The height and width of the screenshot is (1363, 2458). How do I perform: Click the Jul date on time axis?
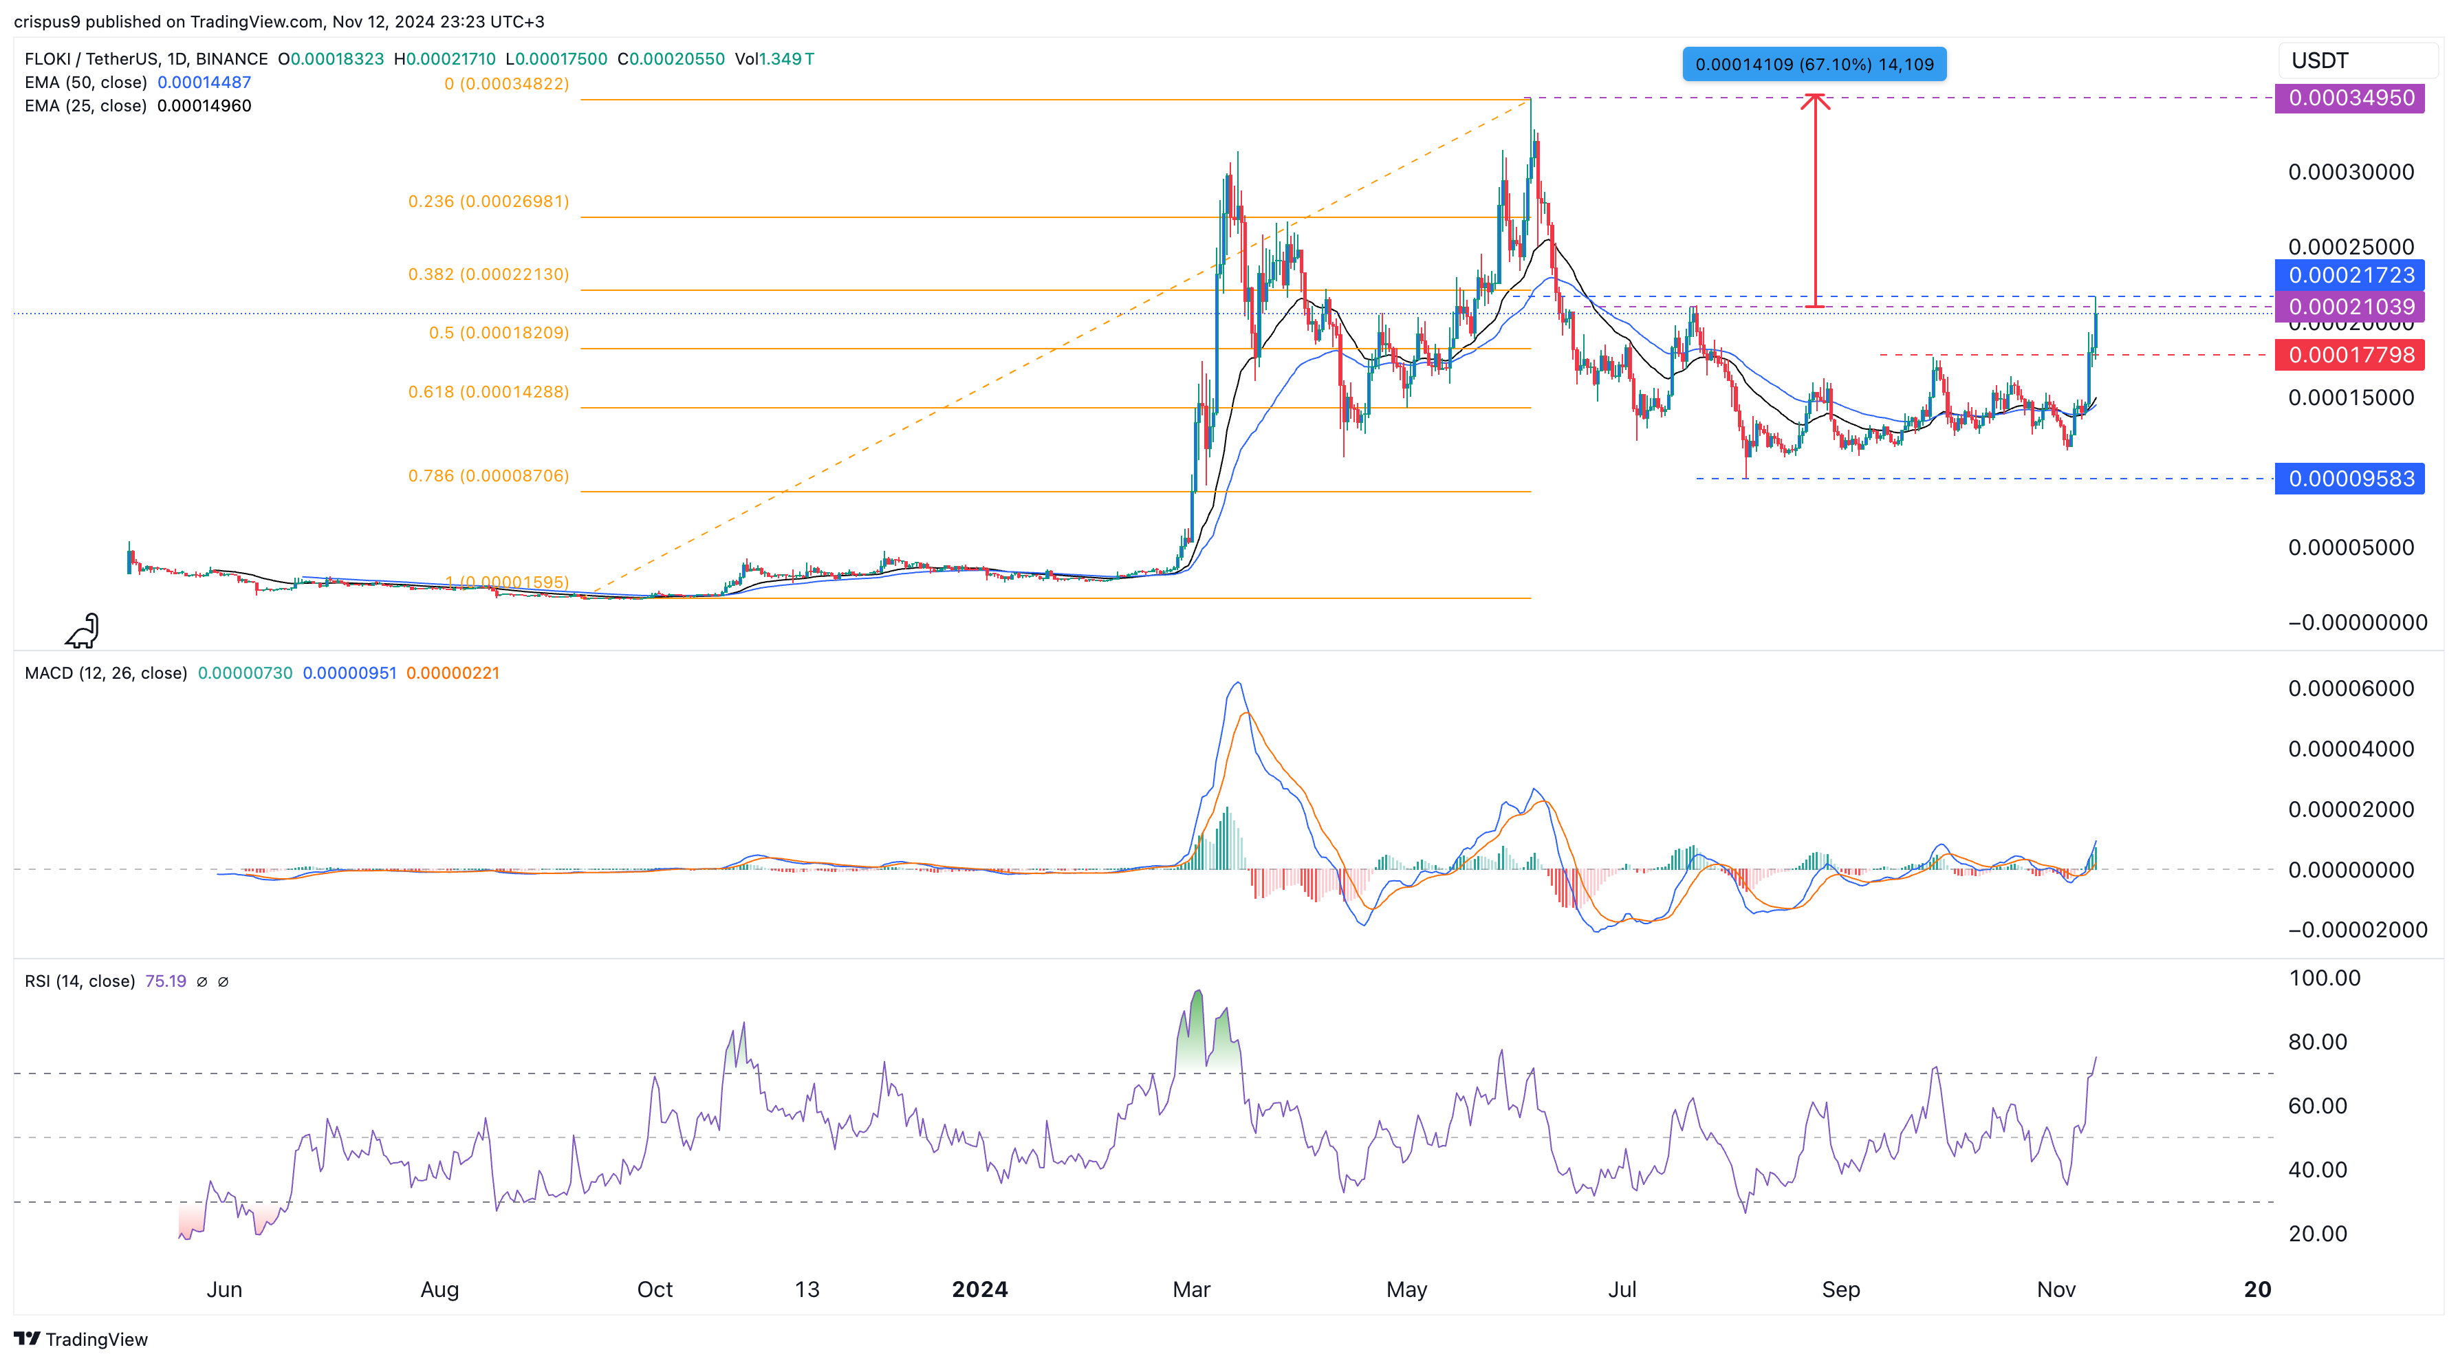tap(1622, 1289)
